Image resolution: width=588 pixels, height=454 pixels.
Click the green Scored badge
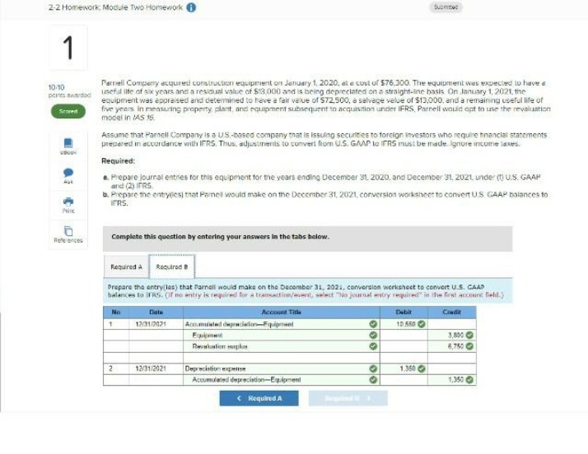click(x=68, y=111)
